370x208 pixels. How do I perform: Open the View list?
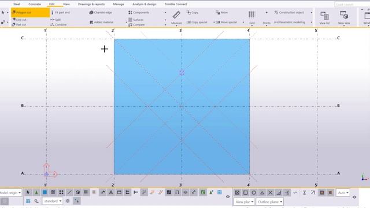[324, 18]
